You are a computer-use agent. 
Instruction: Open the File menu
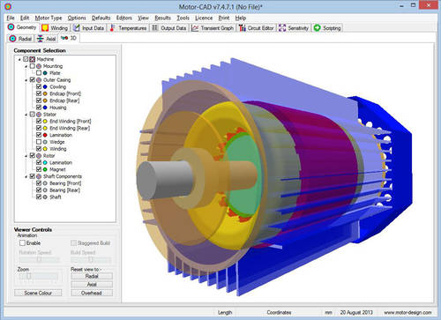point(11,18)
